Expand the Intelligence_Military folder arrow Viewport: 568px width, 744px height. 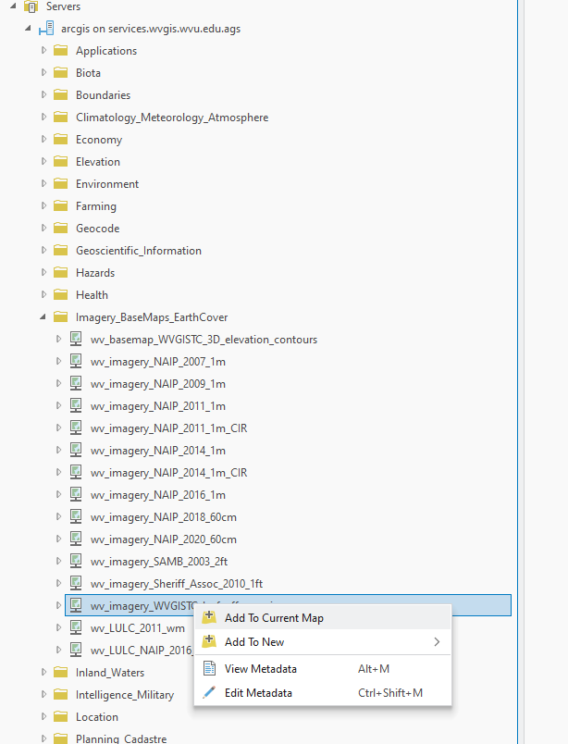43,694
